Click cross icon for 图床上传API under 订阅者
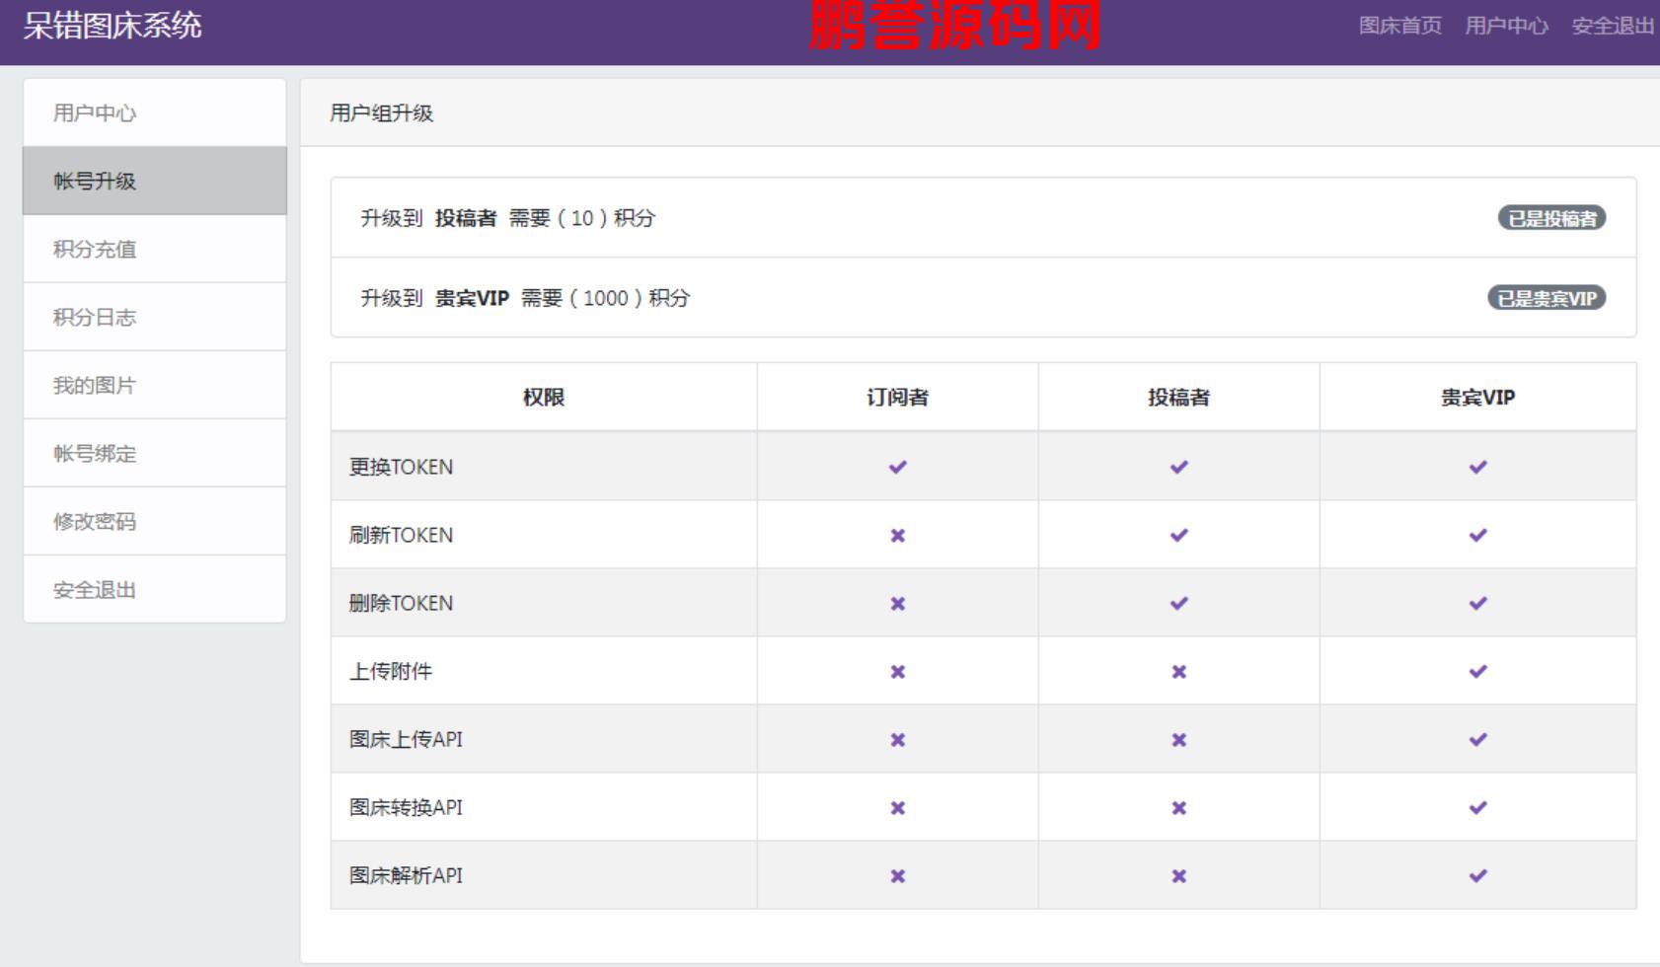 tap(897, 739)
